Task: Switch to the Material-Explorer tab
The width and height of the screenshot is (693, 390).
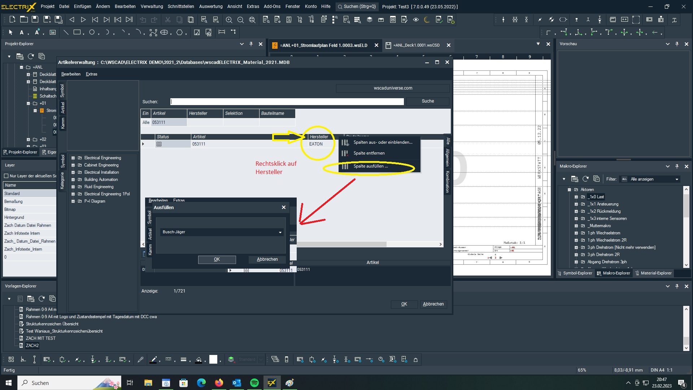Action: pos(654,273)
